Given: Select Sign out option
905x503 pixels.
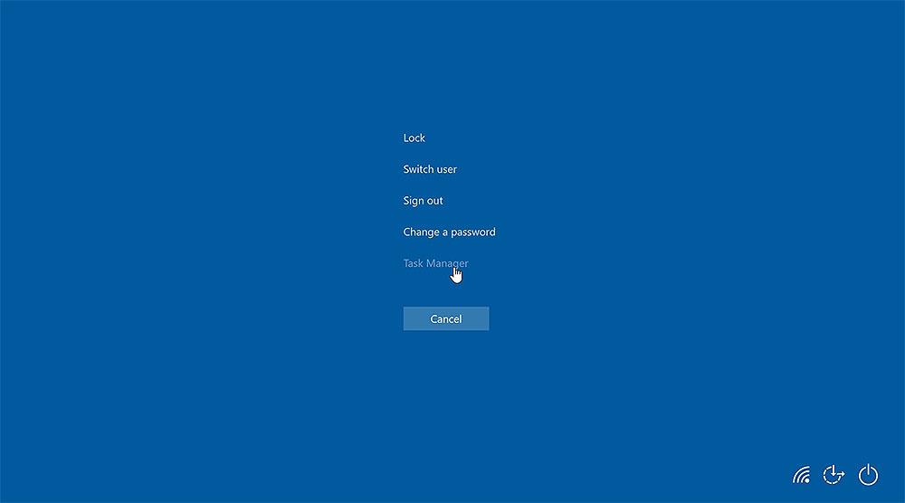Looking at the screenshot, I should (x=423, y=201).
